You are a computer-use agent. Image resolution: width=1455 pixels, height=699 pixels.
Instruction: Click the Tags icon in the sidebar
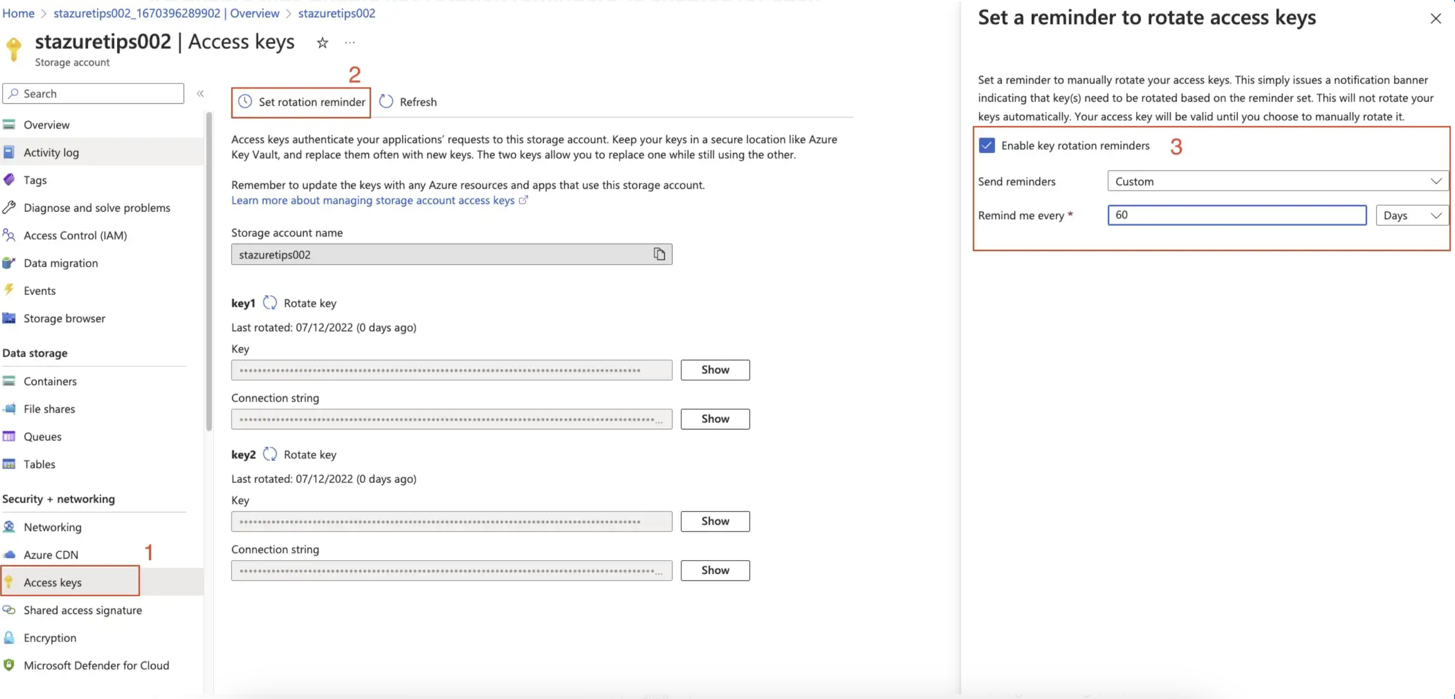tap(9, 180)
